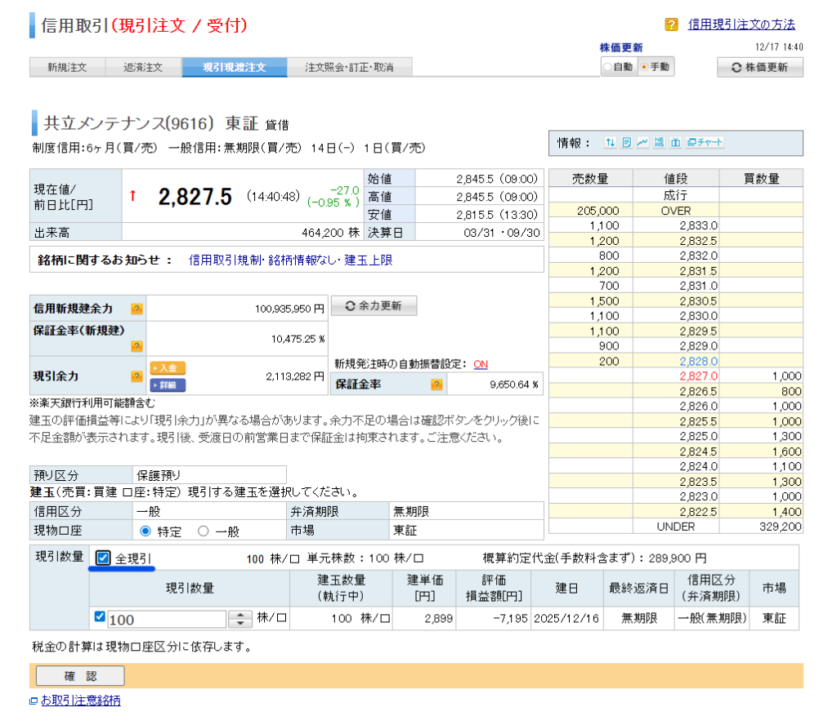
Task: Uncheck the 全現引 checkbox
Action: coord(103,558)
